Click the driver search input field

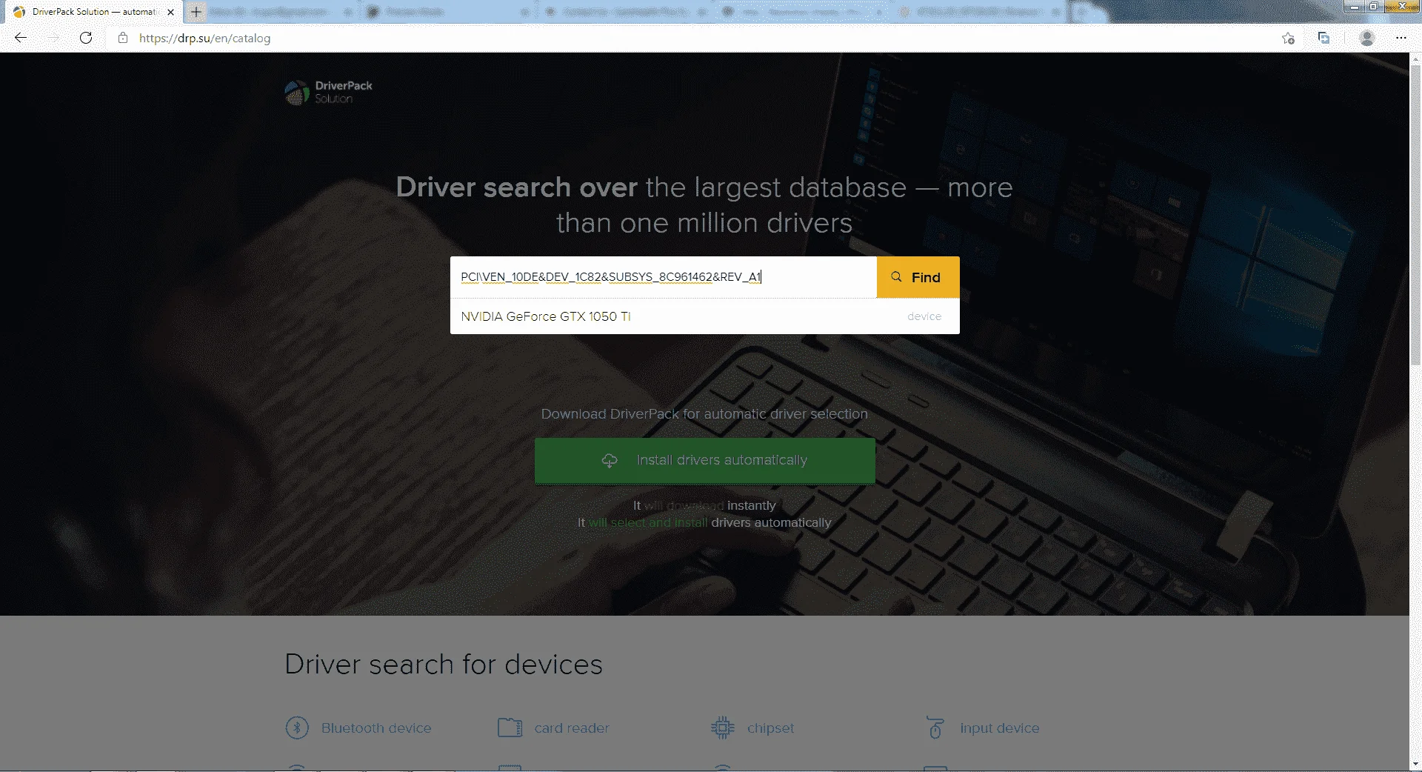point(664,277)
